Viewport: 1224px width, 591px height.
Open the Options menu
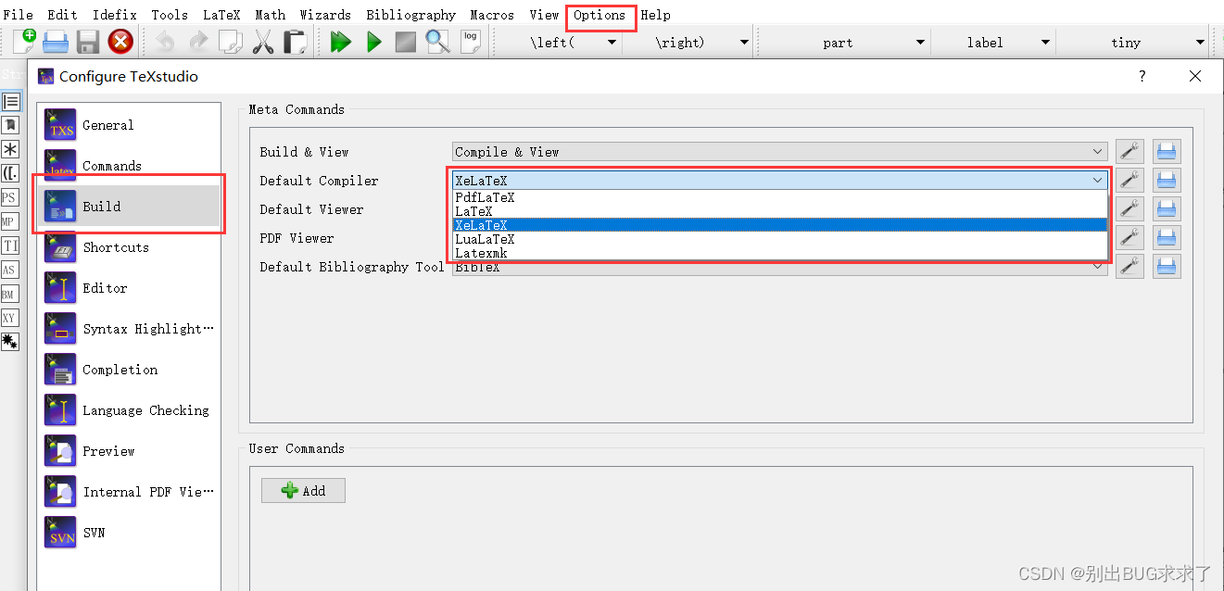click(599, 15)
